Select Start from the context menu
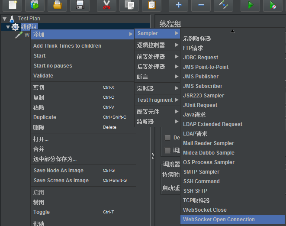The height and width of the screenshot is (226, 286). (82, 56)
